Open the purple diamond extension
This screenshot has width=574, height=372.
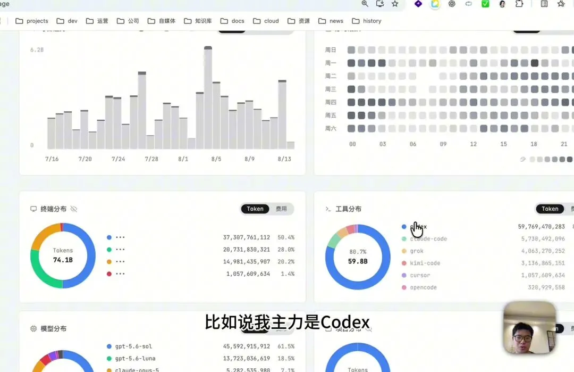click(x=418, y=4)
